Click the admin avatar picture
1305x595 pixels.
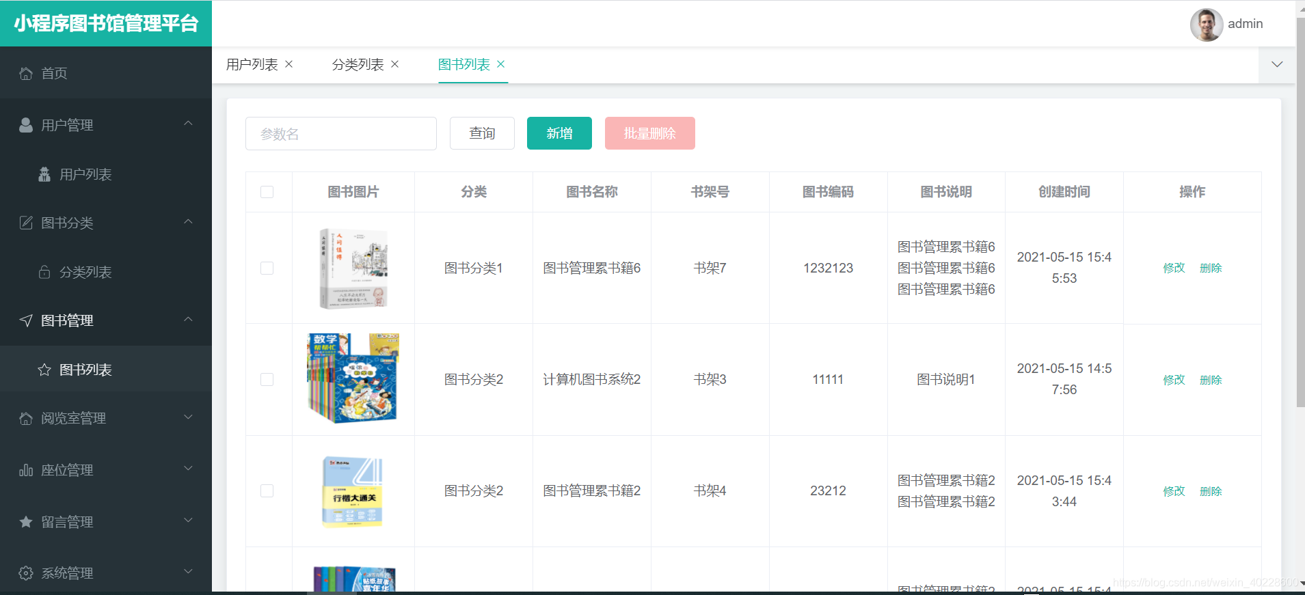(1206, 24)
